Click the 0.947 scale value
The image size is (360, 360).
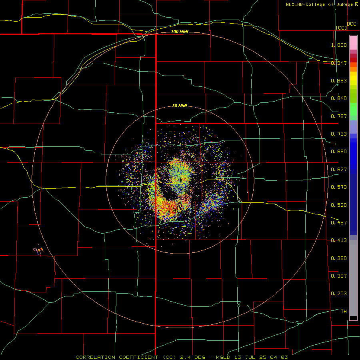coord(339,63)
